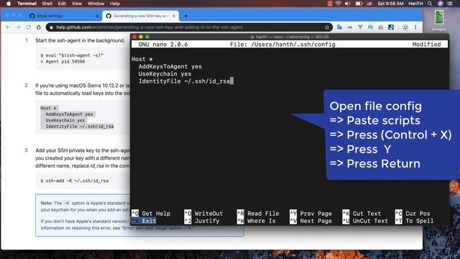Viewport: 460px width, 259px height.
Task: Open the Images file on desktop
Action: tap(439, 20)
